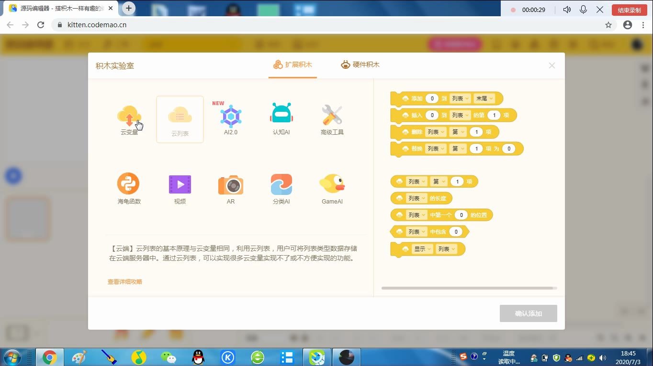
Task: Click the 0 value in 添加 block
Action: coord(432,98)
